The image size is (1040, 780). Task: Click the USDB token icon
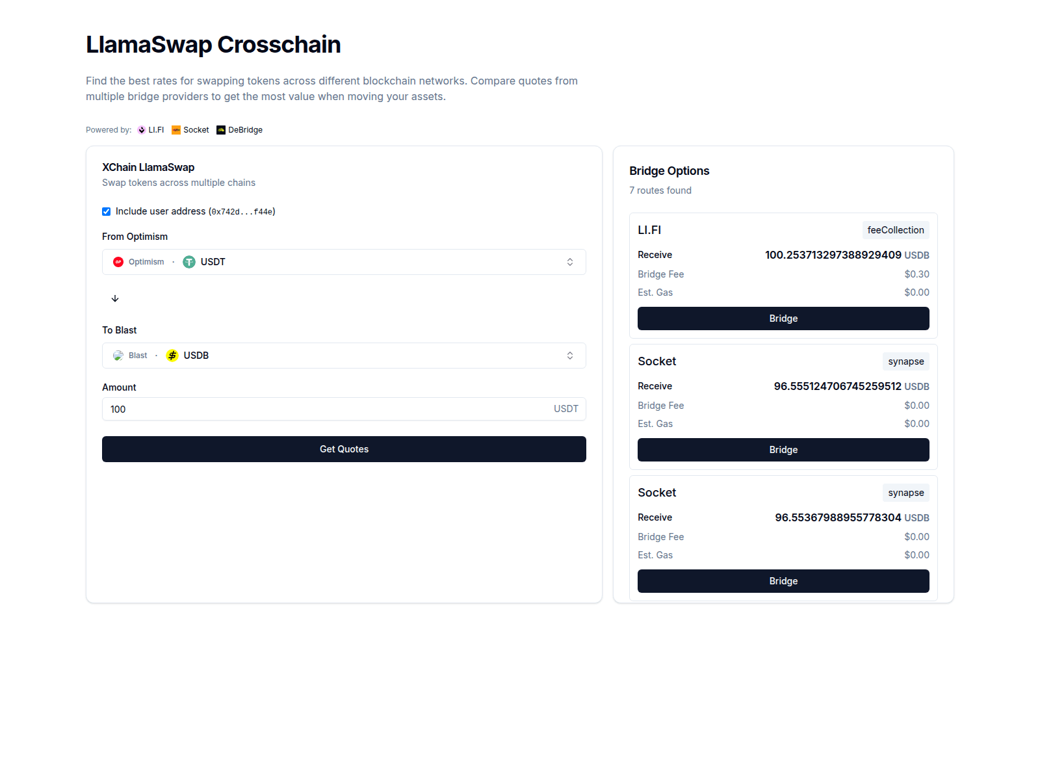click(172, 356)
